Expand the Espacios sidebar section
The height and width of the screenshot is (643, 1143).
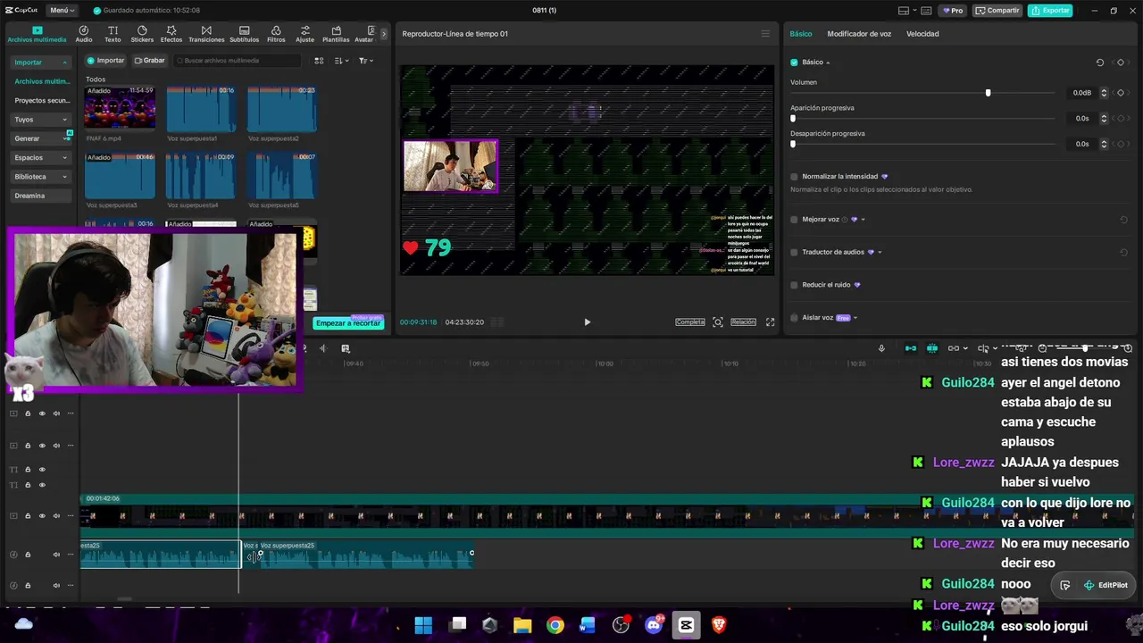tap(64, 158)
